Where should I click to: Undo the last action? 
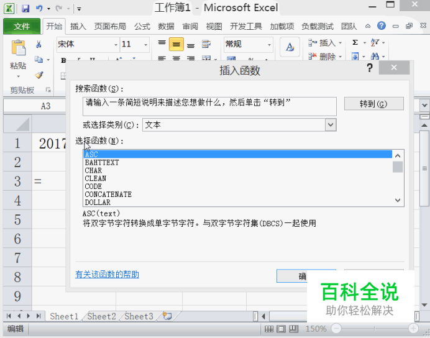[39, 9]
